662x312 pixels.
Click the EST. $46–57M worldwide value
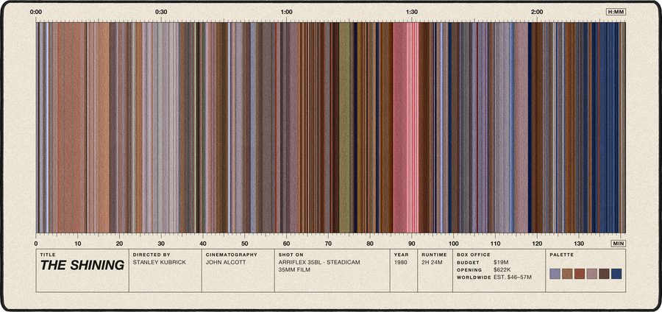513,277
